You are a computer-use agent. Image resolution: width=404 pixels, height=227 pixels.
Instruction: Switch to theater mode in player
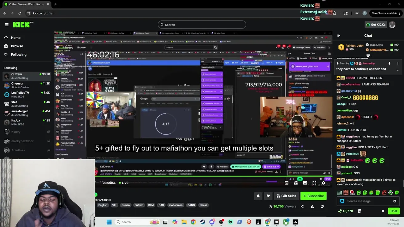coord(305,183)
